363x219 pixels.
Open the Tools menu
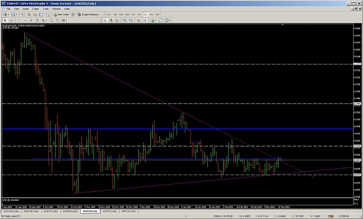pos(46,9)
